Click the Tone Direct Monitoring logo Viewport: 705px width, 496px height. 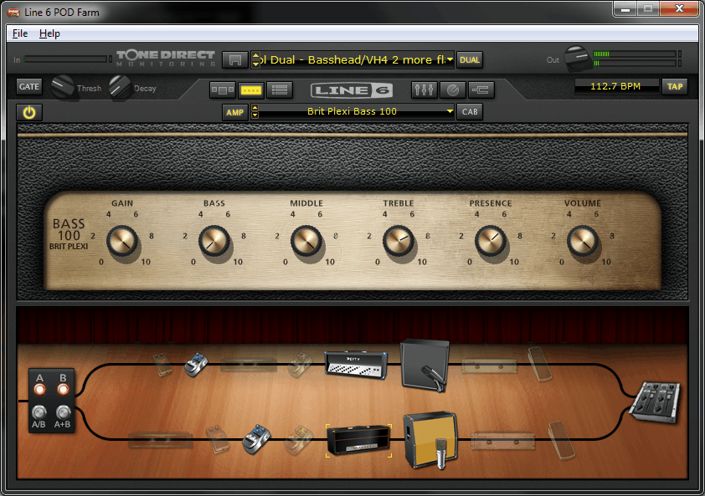click(x=166, y=59)
